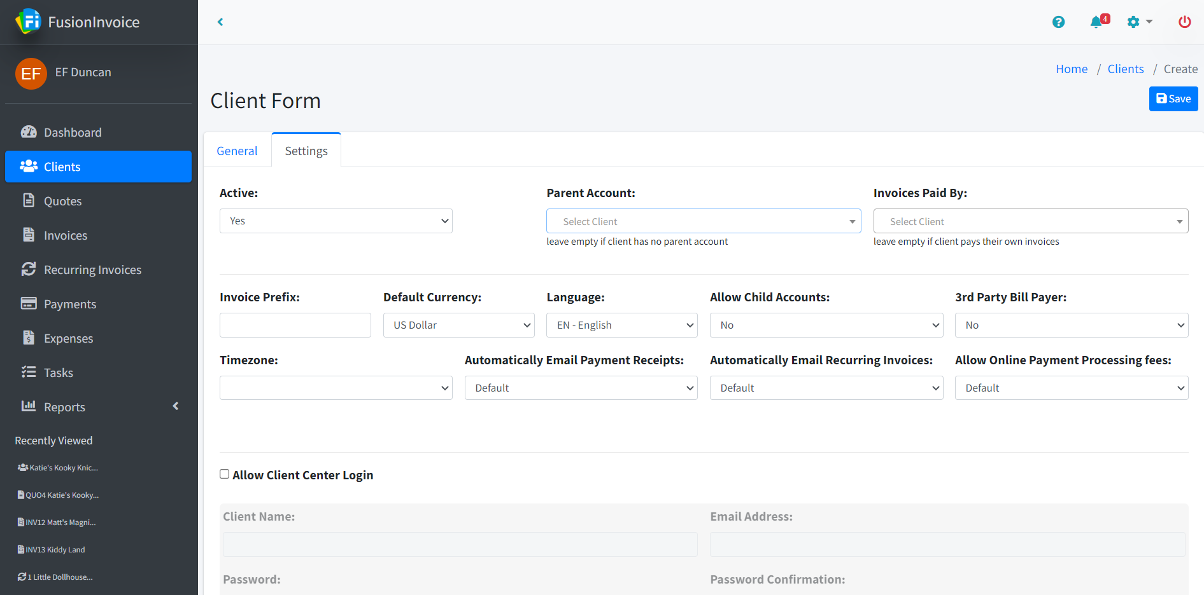Collapse sidebar with the back chevron icon
This screenshot has width=1204, height=595.
[x=220, y=22]
